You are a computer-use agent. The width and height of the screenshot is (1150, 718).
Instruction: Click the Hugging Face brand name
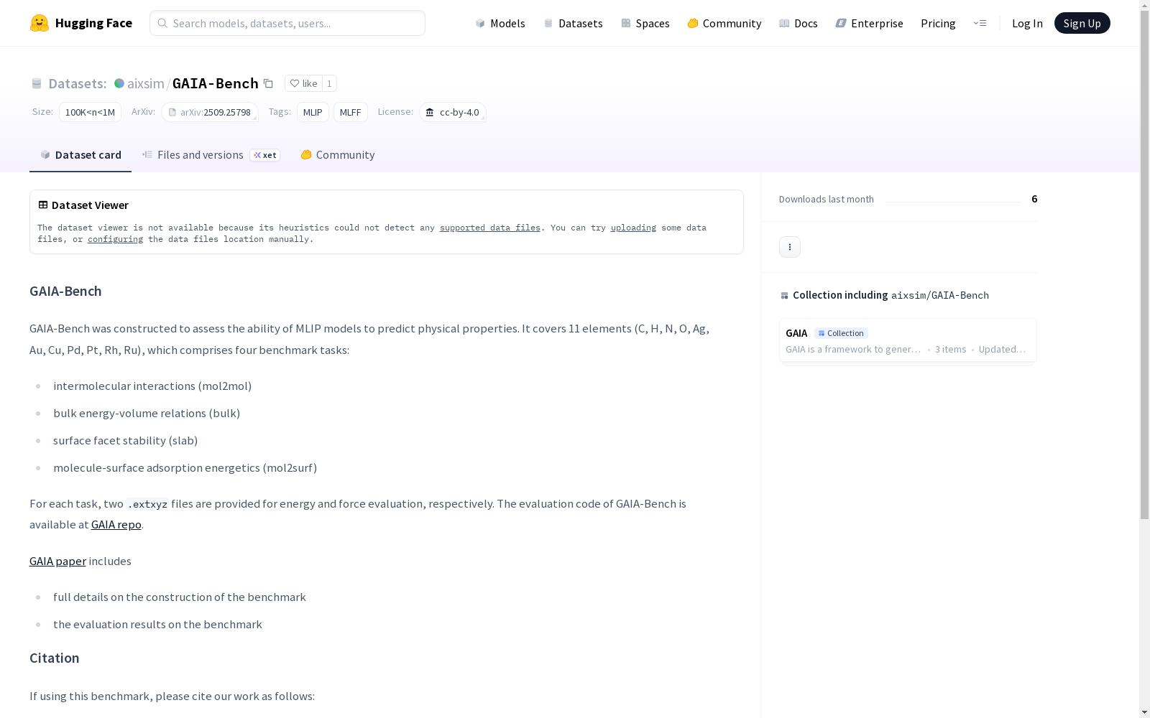[93, 23]
